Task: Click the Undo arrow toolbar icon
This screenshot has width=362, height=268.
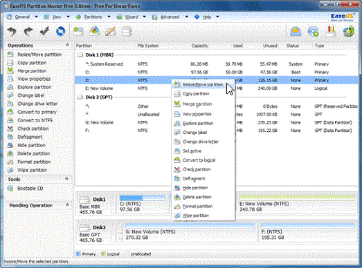Action: click(x=12, y=31)
